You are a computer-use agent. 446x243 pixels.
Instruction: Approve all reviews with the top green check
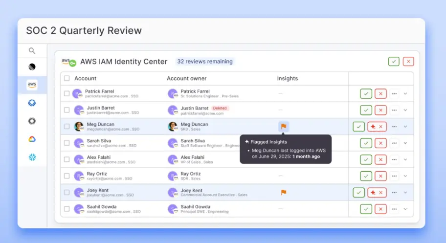tap(394, 62)
